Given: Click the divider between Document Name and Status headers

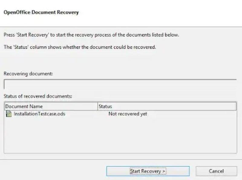Looking at the screenshot, I should point(98,106).
